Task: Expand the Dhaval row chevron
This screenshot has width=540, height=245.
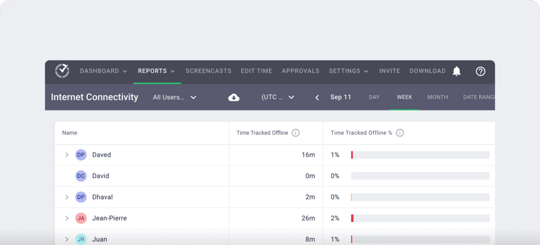Action: point(67,197)
